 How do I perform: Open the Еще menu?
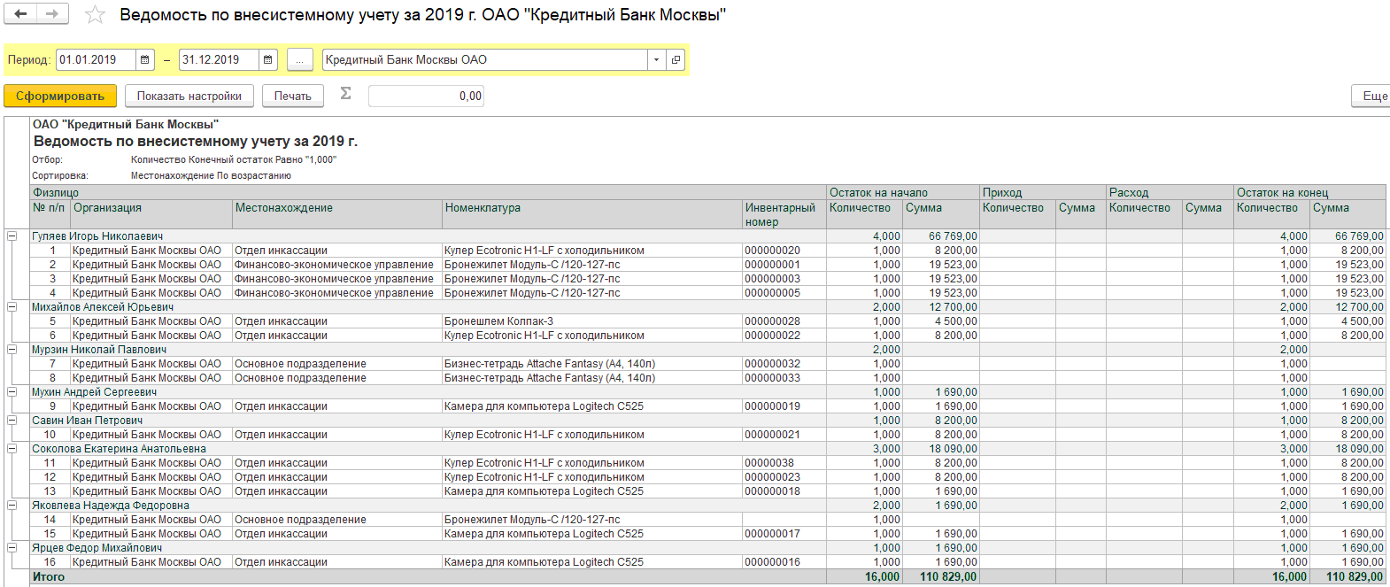[x=1372, y=96]
